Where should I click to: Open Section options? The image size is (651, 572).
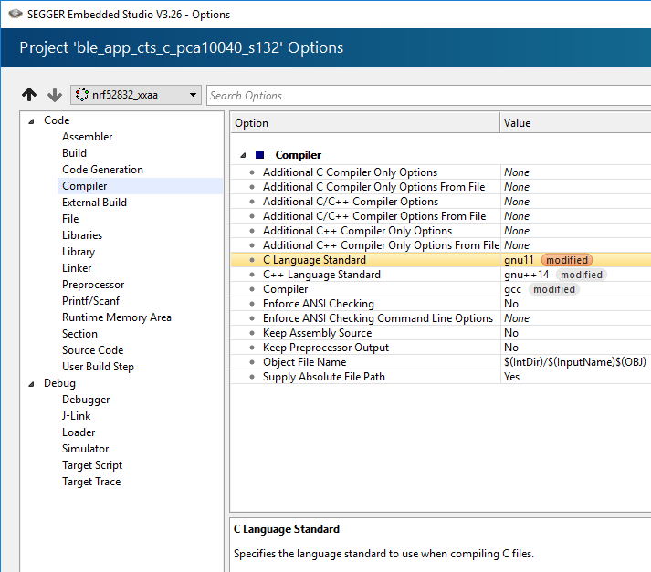tap(79, 334)
